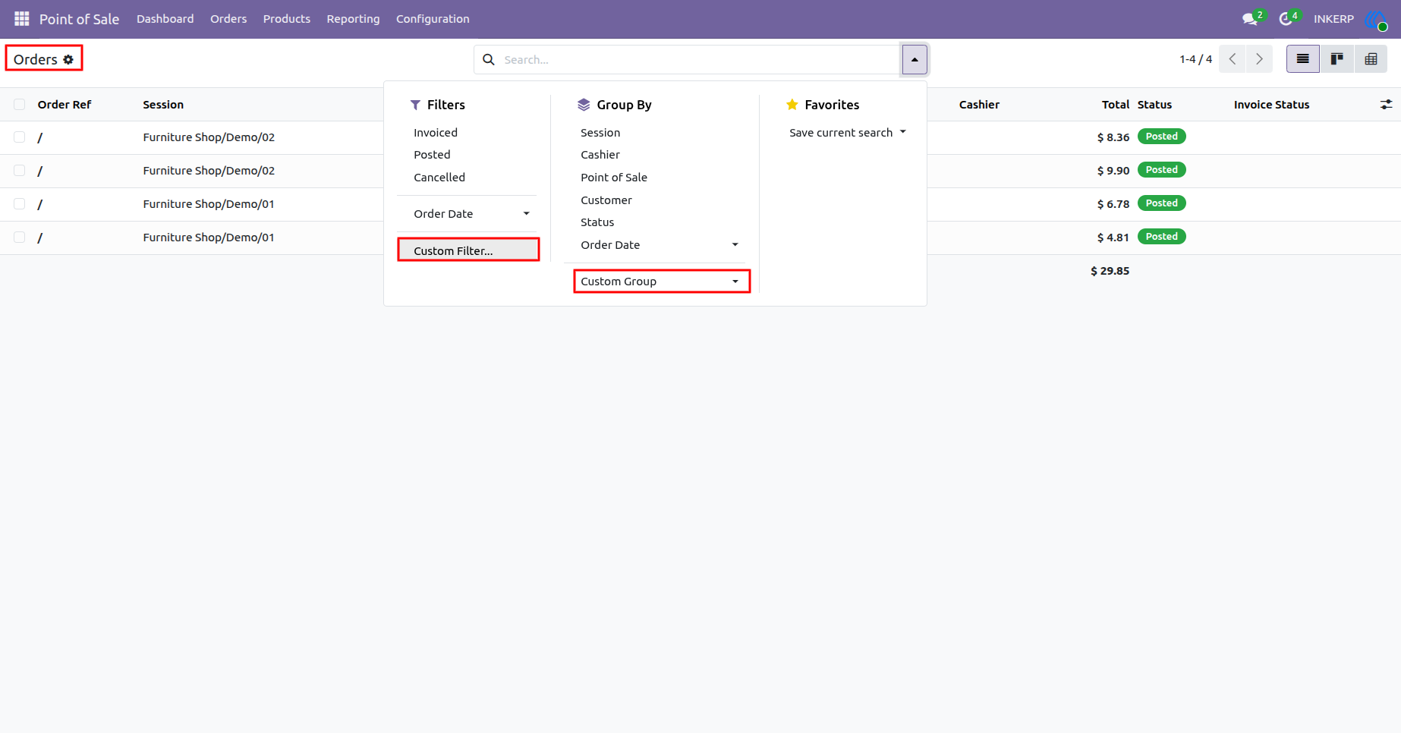Screen dimensions: 1401x733
Task: Group orders by Session
Action: (x=600, y=133)
